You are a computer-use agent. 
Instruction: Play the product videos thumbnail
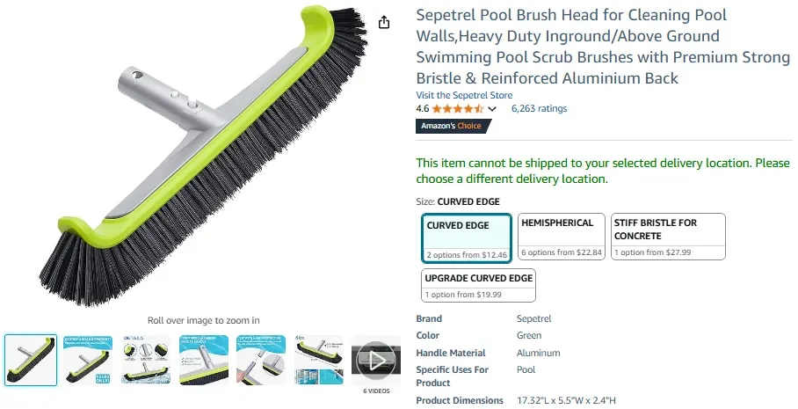pos(377,359)
